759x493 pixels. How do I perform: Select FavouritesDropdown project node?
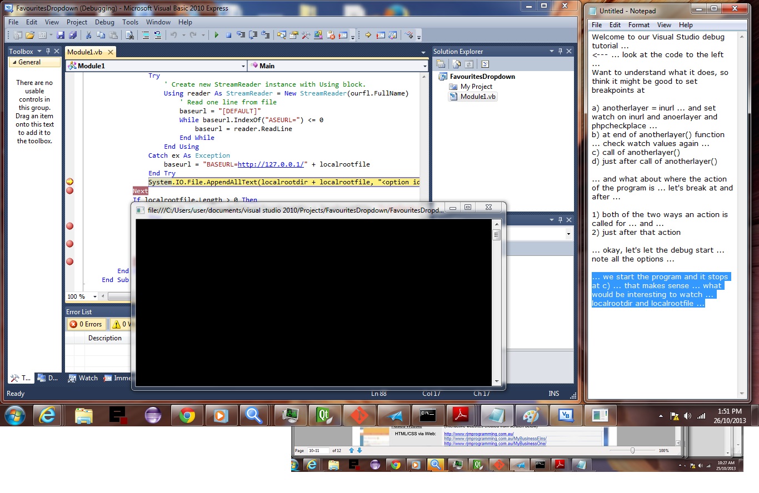(477, 77)
